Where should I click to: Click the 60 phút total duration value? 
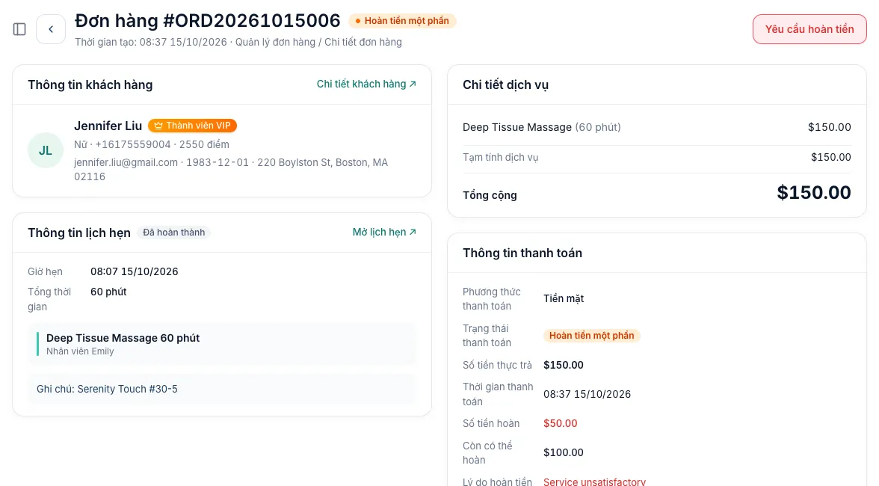tap(109, 292)
